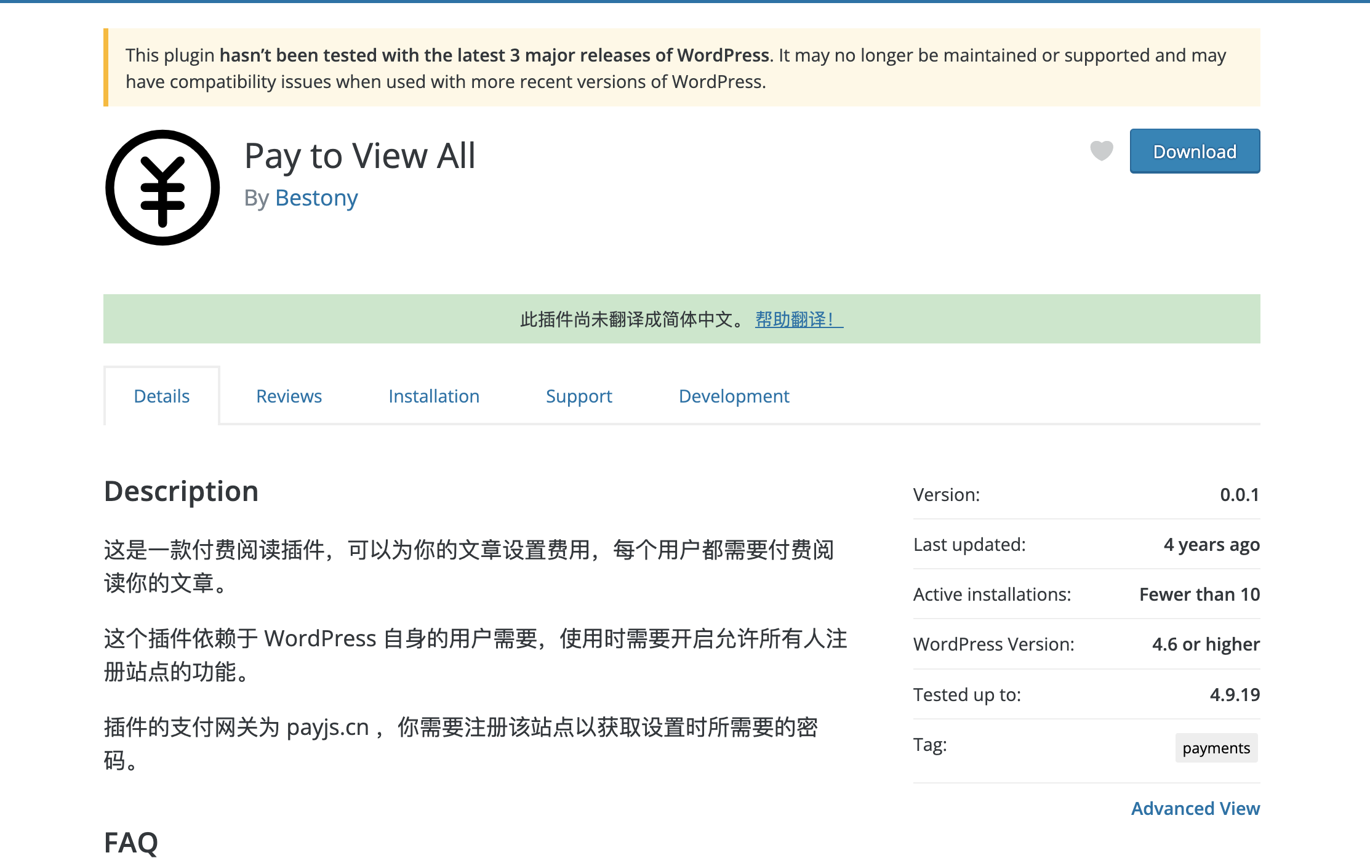Open the Advanced View link

tap(1195, 808)
